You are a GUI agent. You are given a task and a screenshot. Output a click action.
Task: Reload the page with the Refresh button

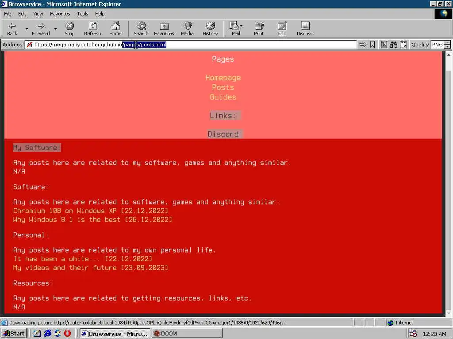tap(92, 29)
